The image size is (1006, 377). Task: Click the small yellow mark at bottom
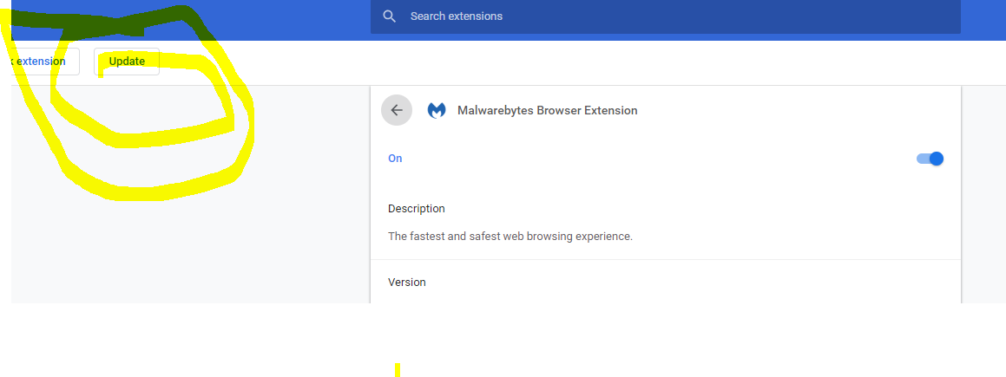pos(398,371)
